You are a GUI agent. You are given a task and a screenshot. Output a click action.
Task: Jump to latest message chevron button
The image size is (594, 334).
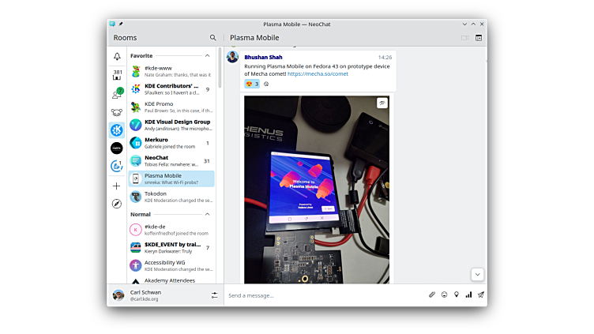[x=477, y=274]
